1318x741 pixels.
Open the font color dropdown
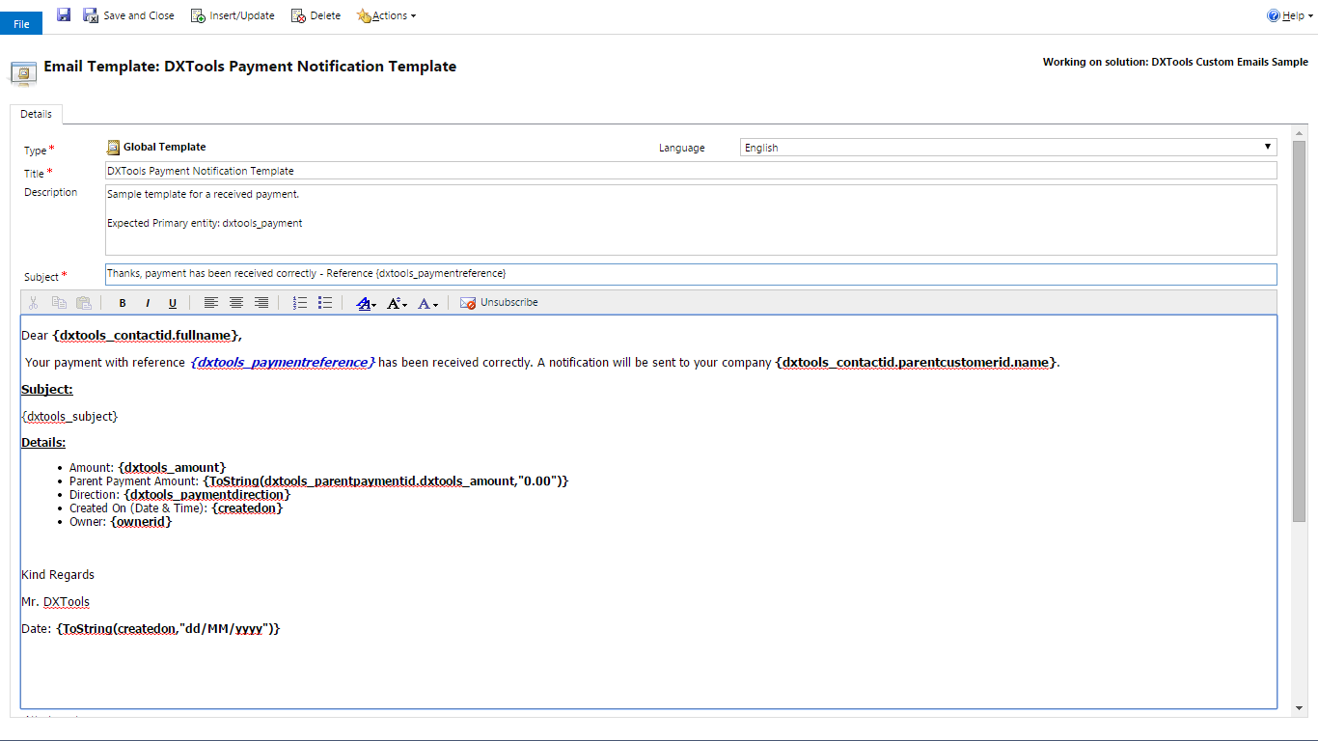point(428,303)
